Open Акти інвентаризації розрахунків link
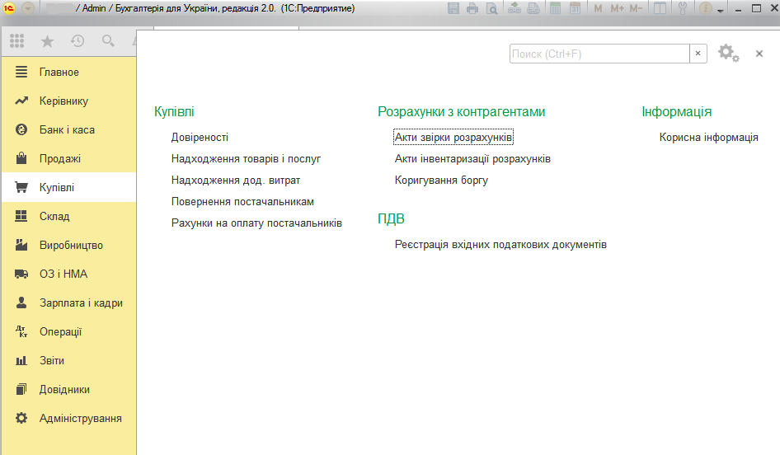The image size is (780, 455). click(472, 158)
